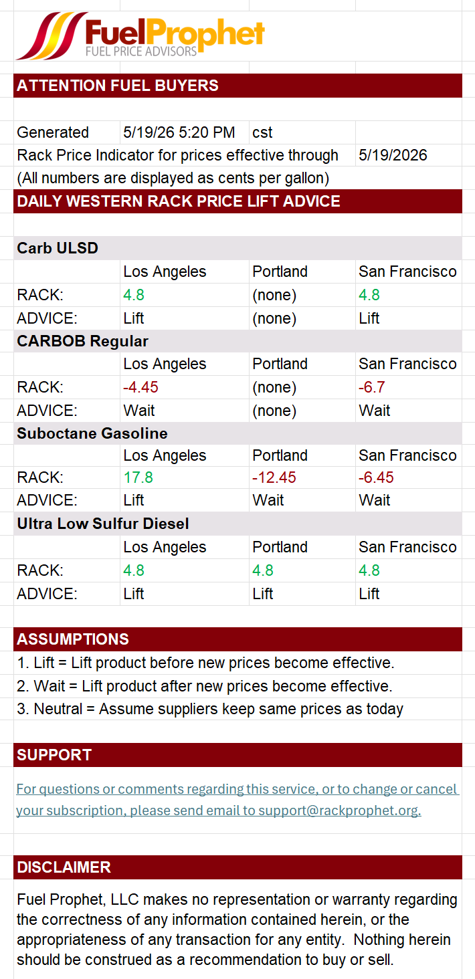Select the ASSUMPTIONS header bar
Viewport: 475px width, 979px height.
click(237, 639)
